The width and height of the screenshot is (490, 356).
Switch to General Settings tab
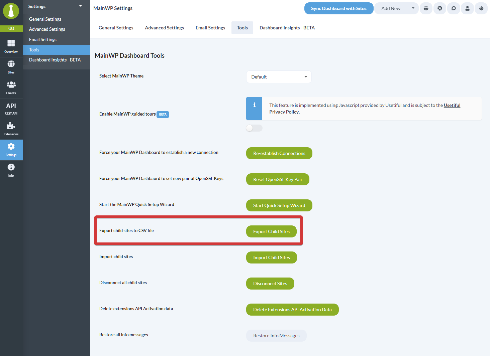tap(116, 28)
